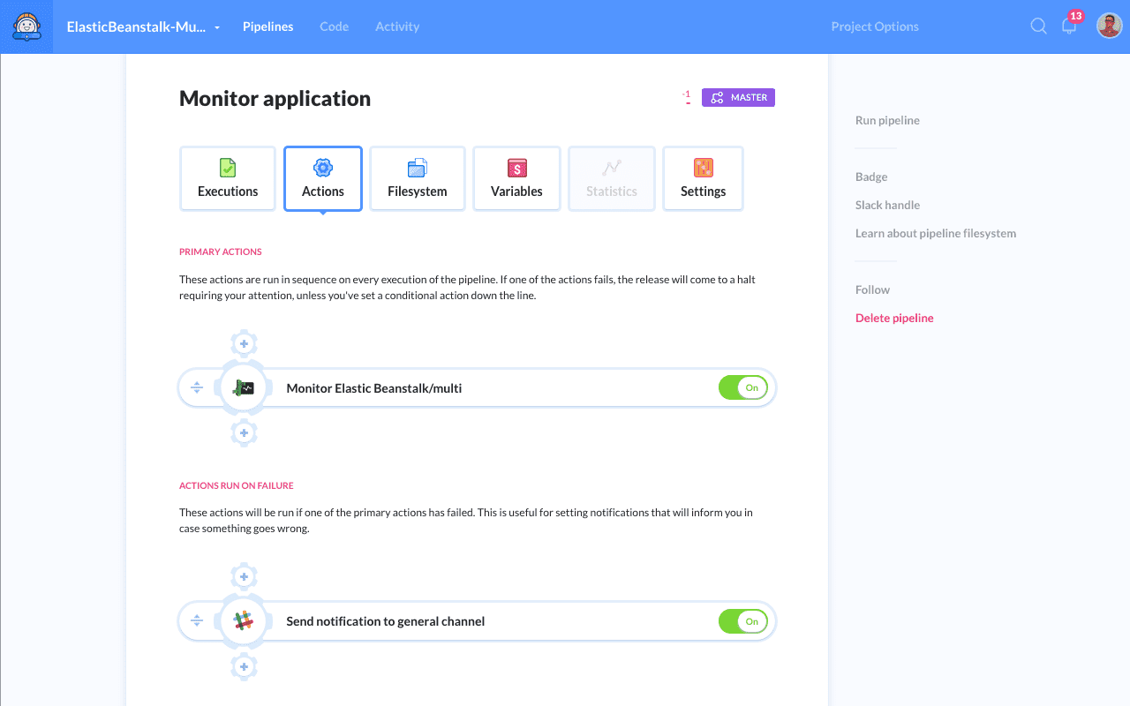Click the Executions checkmark icon
The width and height of the screenshot is (1130, 706).
pyautogui.click(x=228, y=168)
